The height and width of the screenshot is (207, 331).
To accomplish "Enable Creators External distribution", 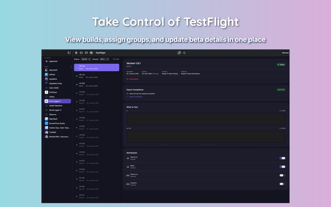I will pos(282,184).
